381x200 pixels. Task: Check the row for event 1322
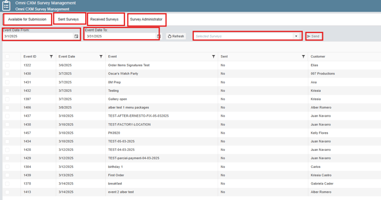pos(7,65)
